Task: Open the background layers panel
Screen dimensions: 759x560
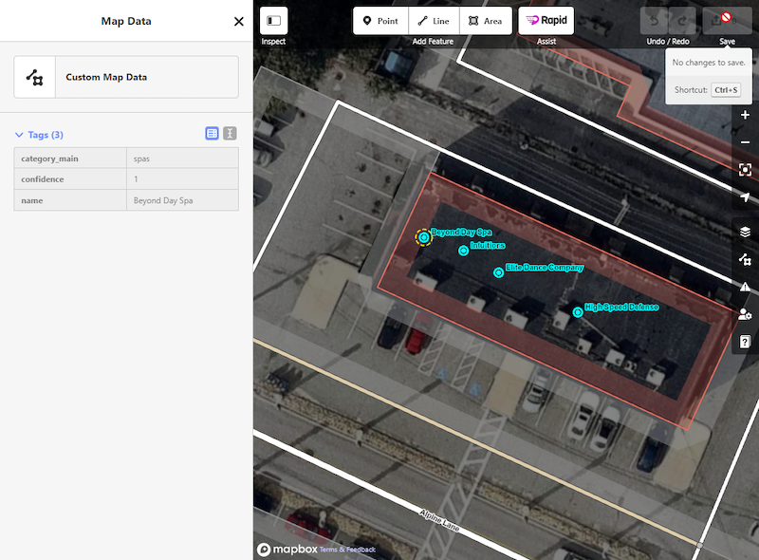Action: (x=745, y=232)
